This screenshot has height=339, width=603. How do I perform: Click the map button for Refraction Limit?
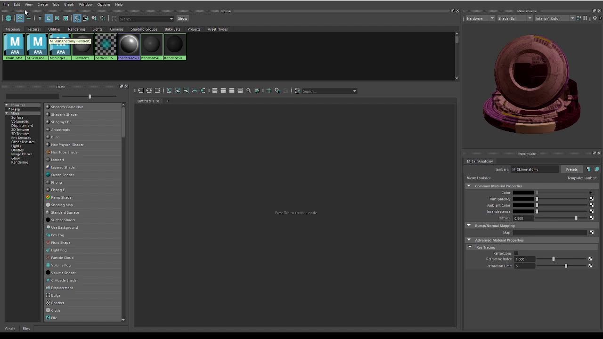[x=590, y=266]
